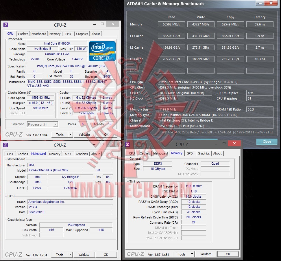
Task: Click the Memory Size value 16 GBytes
Action: tap(158, 169)
